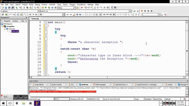This screenshot has height=106, width=189.
Task: Click the Cut scissors icon
Action: pos(24,8)
